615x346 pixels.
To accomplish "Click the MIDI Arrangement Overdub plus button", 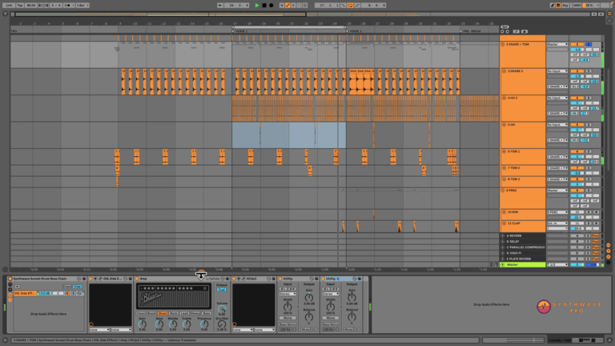I will tap(282, 6).
